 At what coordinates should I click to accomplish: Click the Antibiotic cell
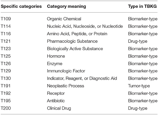click(x=56, y=101)
